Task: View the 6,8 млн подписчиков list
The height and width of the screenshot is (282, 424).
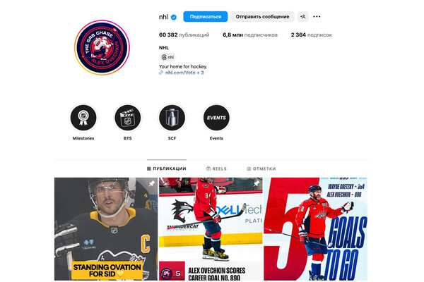Action: (250, 35)
